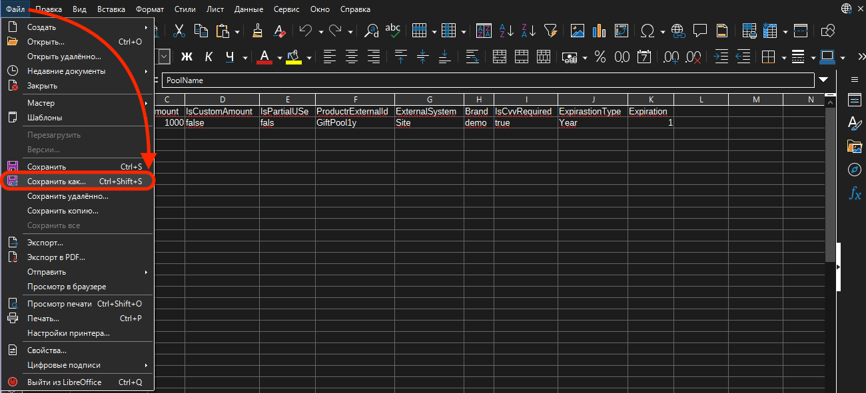Click the Pivot Table icon

[621, 31]
